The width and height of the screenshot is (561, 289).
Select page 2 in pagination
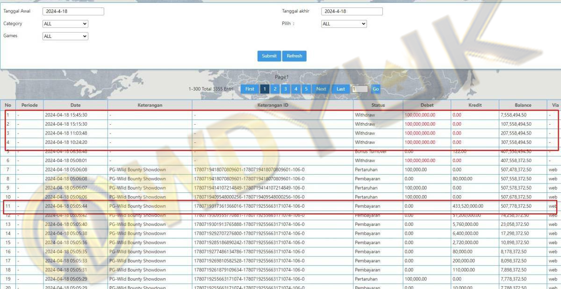(275, 89)
